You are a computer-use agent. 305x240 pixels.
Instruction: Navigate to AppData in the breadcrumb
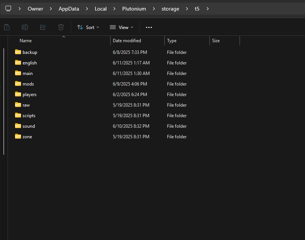tap(69, 9)
